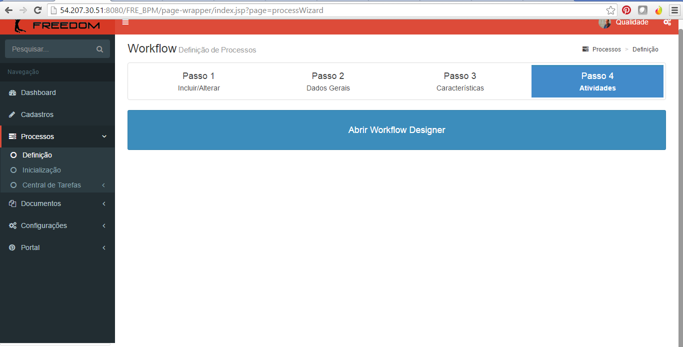Click the Workflow page heading

point(152,48)
